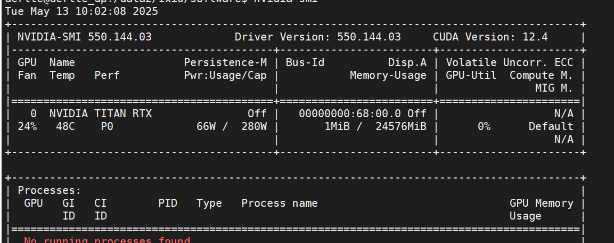Click the Process name column header
Viewport: 614px width, 243px height.
coord(279,203)
